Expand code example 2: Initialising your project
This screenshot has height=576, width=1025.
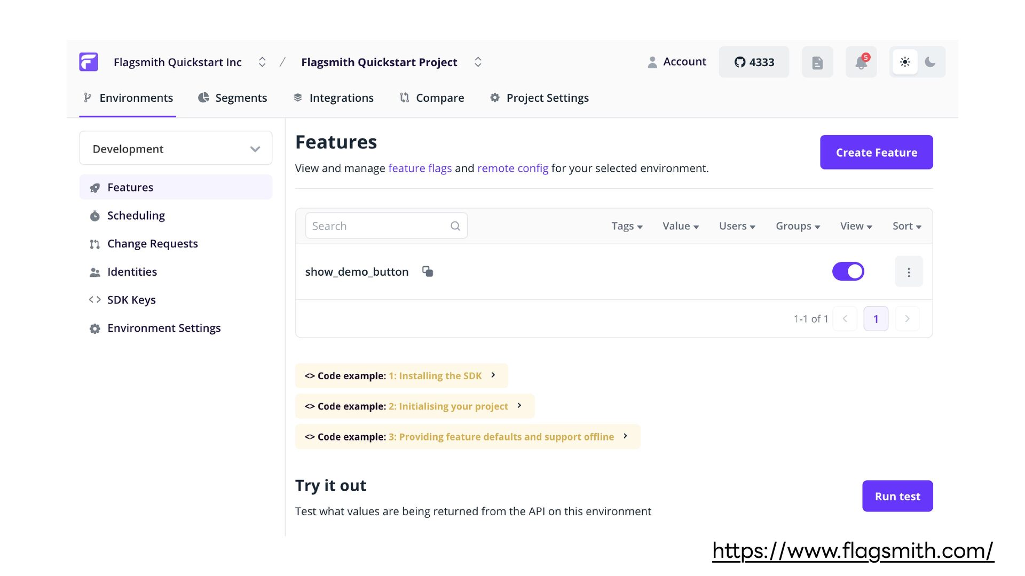415,406
